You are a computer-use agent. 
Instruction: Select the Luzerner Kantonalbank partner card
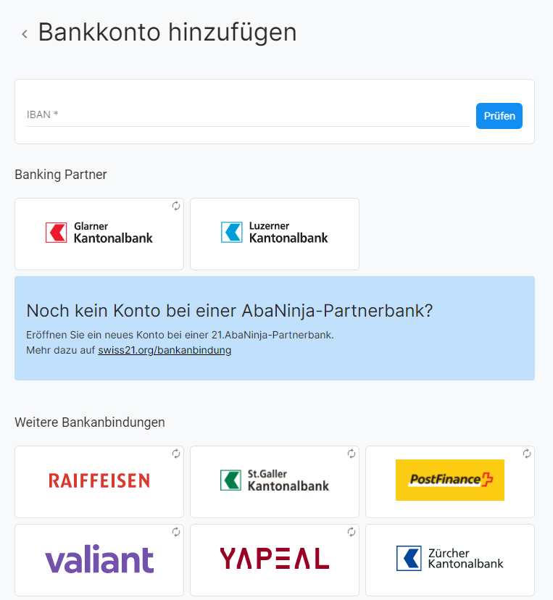coord(275,234)
